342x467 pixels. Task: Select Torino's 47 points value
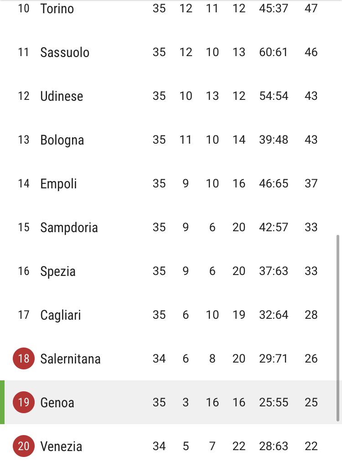311,8
